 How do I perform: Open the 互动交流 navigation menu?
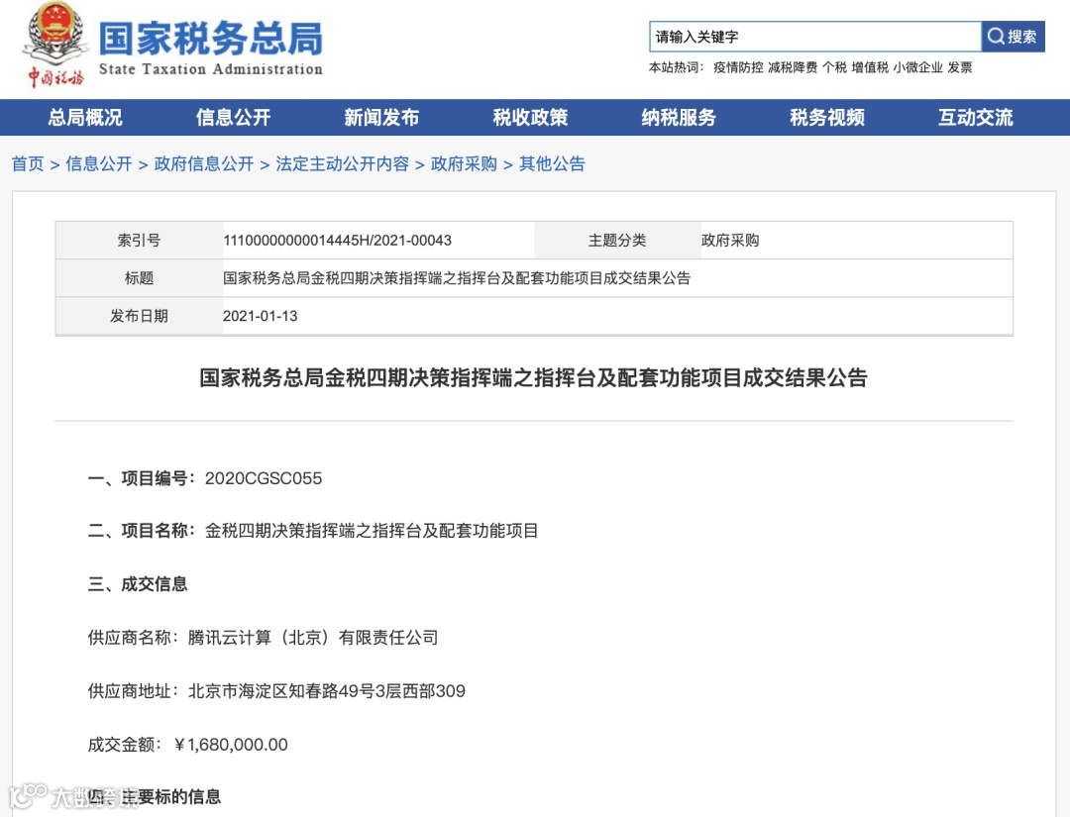pos(975,117)
